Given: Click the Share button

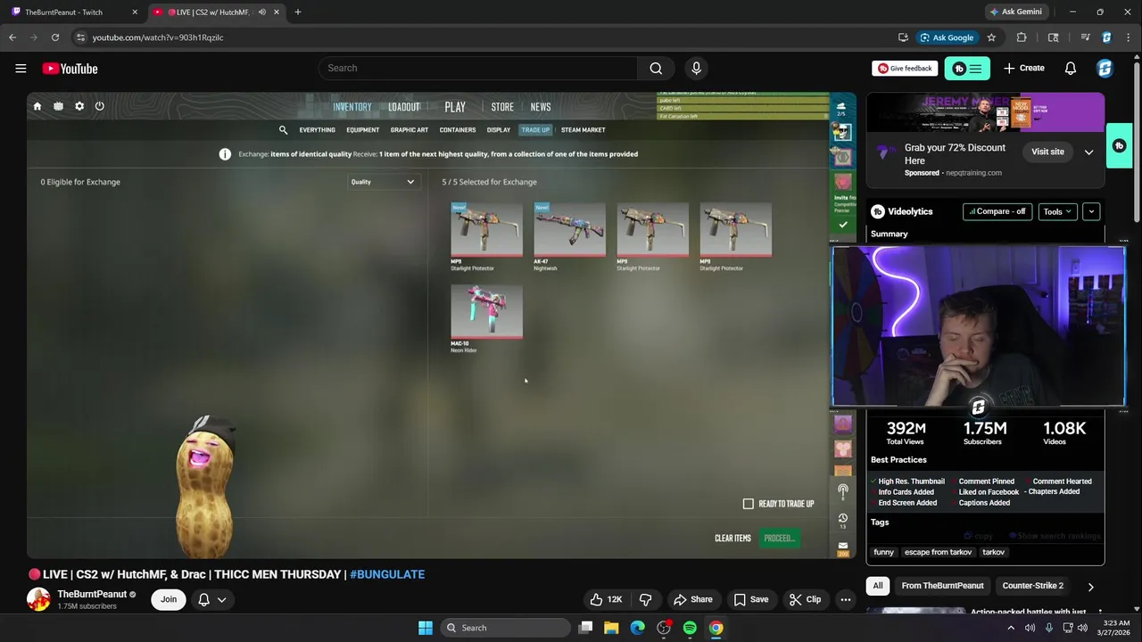Looking at the screenshot, I should click(x=692, y=599).
